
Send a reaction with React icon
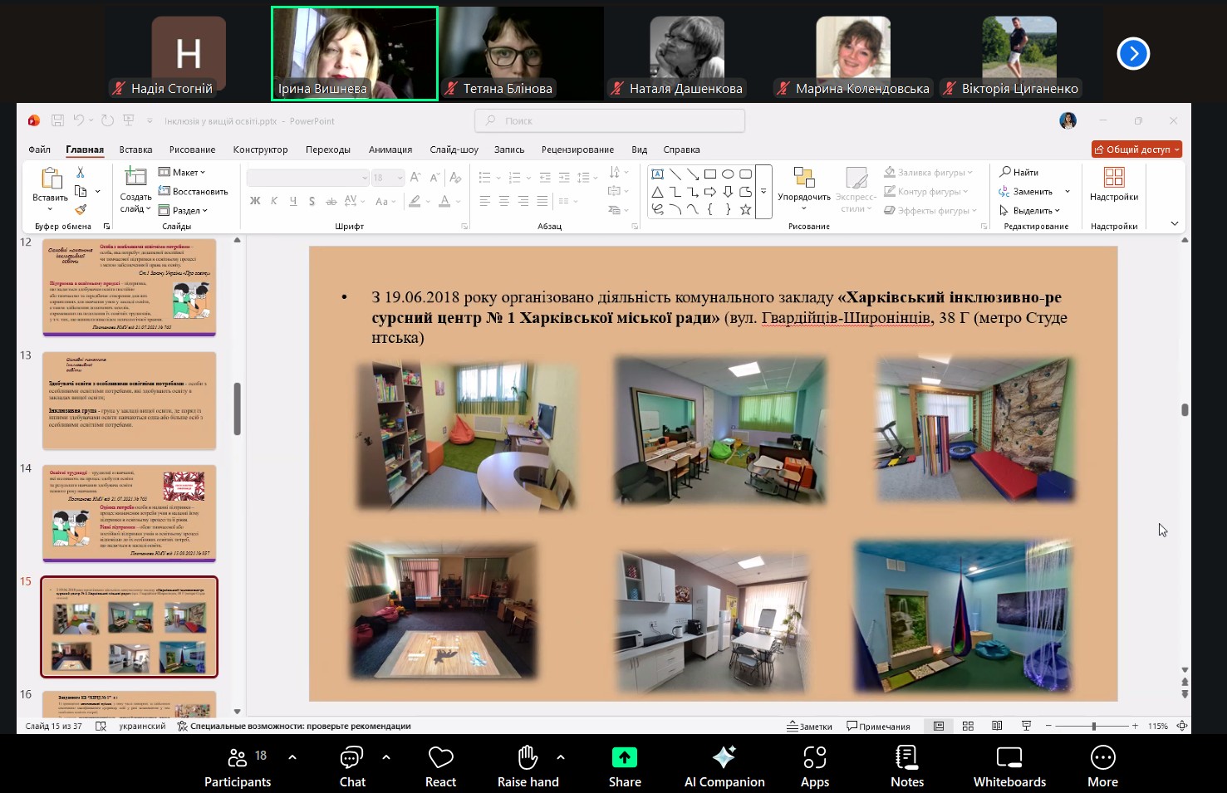(x=440, y=757)
